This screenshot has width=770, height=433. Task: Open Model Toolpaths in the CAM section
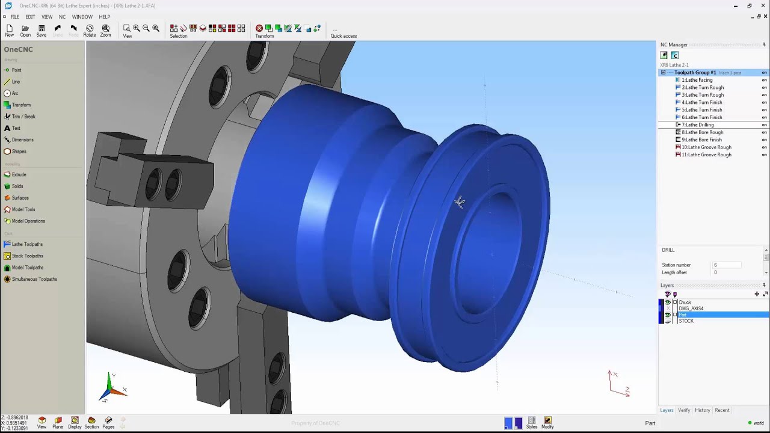click(x=23, y=268)
